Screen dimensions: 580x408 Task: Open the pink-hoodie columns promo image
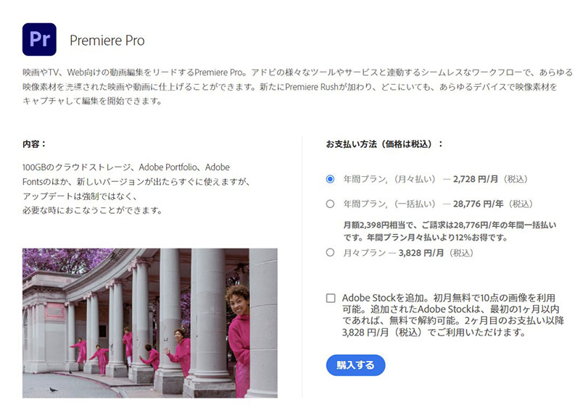pos(150,323)
